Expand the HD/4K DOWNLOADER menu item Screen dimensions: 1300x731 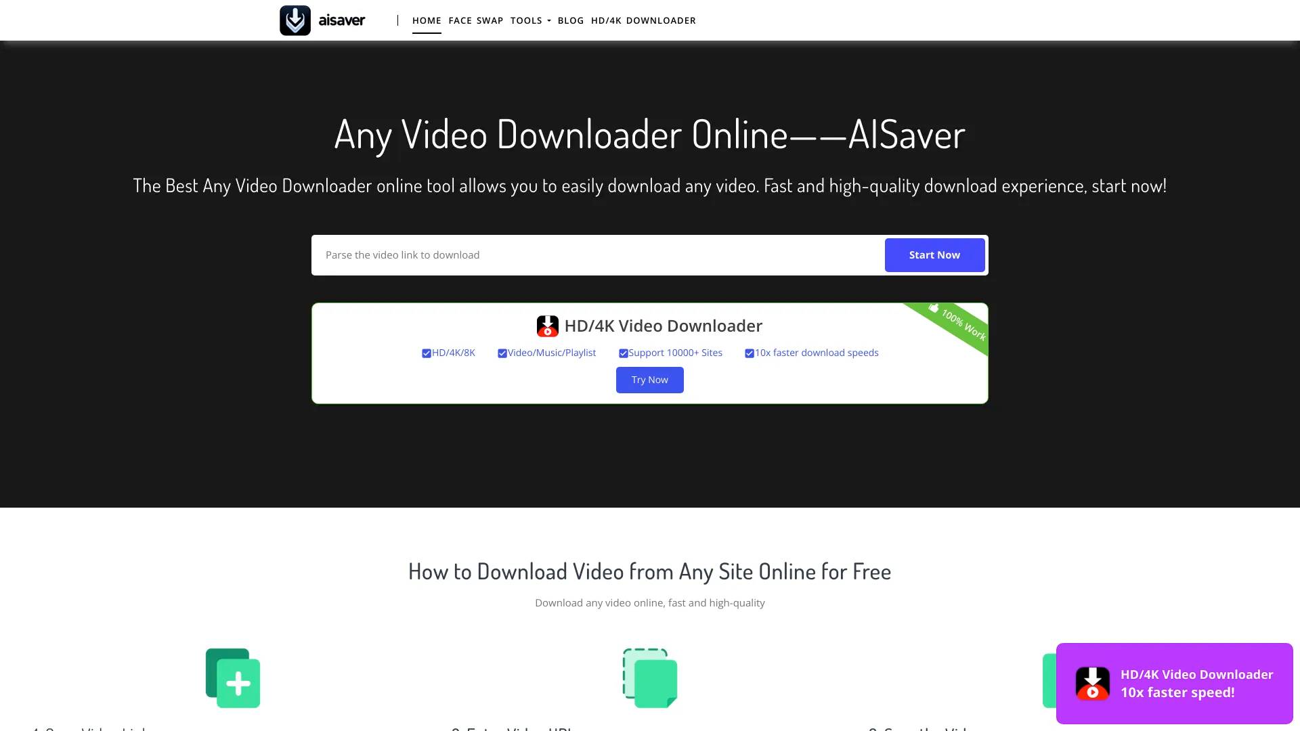coord(643,20)
